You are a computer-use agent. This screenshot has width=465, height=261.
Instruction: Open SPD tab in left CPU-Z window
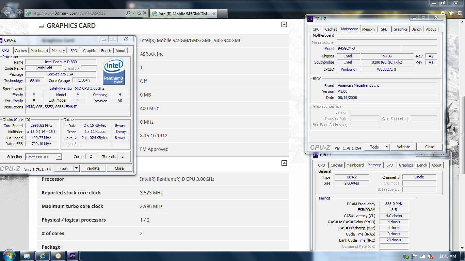(x=74, y=51)
